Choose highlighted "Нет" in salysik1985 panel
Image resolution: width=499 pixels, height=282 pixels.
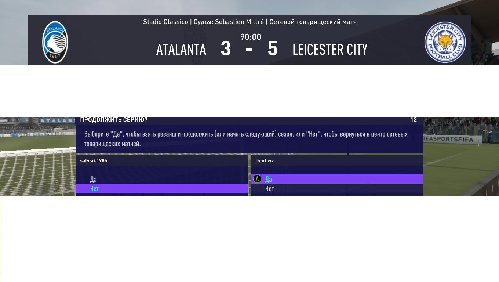tap(95, 189)
